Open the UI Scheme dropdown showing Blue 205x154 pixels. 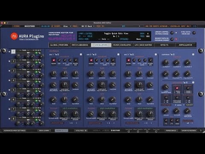(67, 26)
